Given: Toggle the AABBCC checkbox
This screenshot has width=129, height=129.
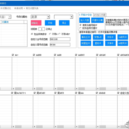Looking at the screenshot, I should coord(76,55).
